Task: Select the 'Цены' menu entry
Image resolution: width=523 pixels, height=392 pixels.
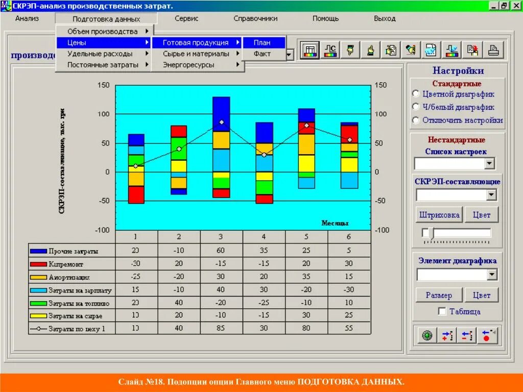Action: coord(104,43)
